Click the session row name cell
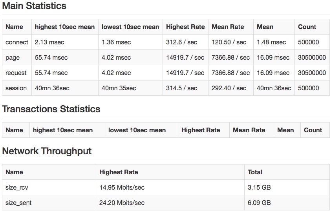The image size is (331, 212). tap(16, 88)
